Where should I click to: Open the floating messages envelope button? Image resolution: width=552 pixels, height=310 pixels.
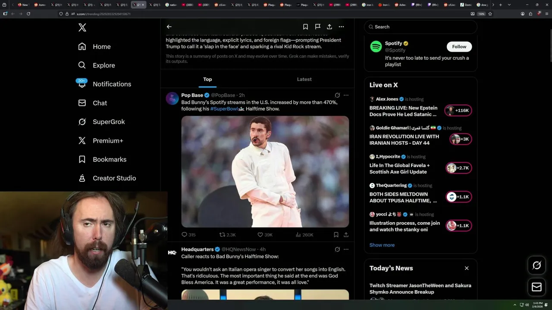(536, 287)
